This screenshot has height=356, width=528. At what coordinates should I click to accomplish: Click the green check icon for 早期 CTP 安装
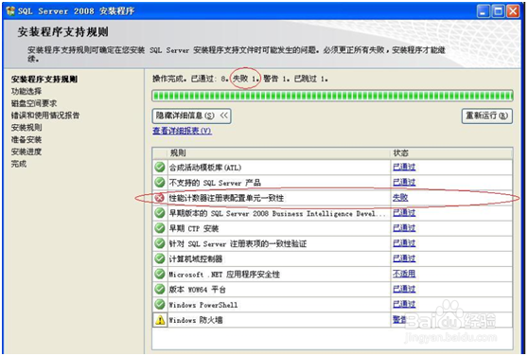click(x=160, y=228)
